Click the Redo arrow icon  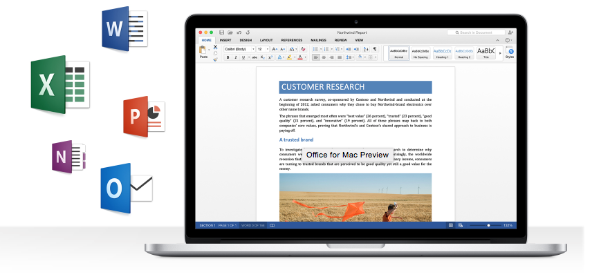(x=248, y=32)
